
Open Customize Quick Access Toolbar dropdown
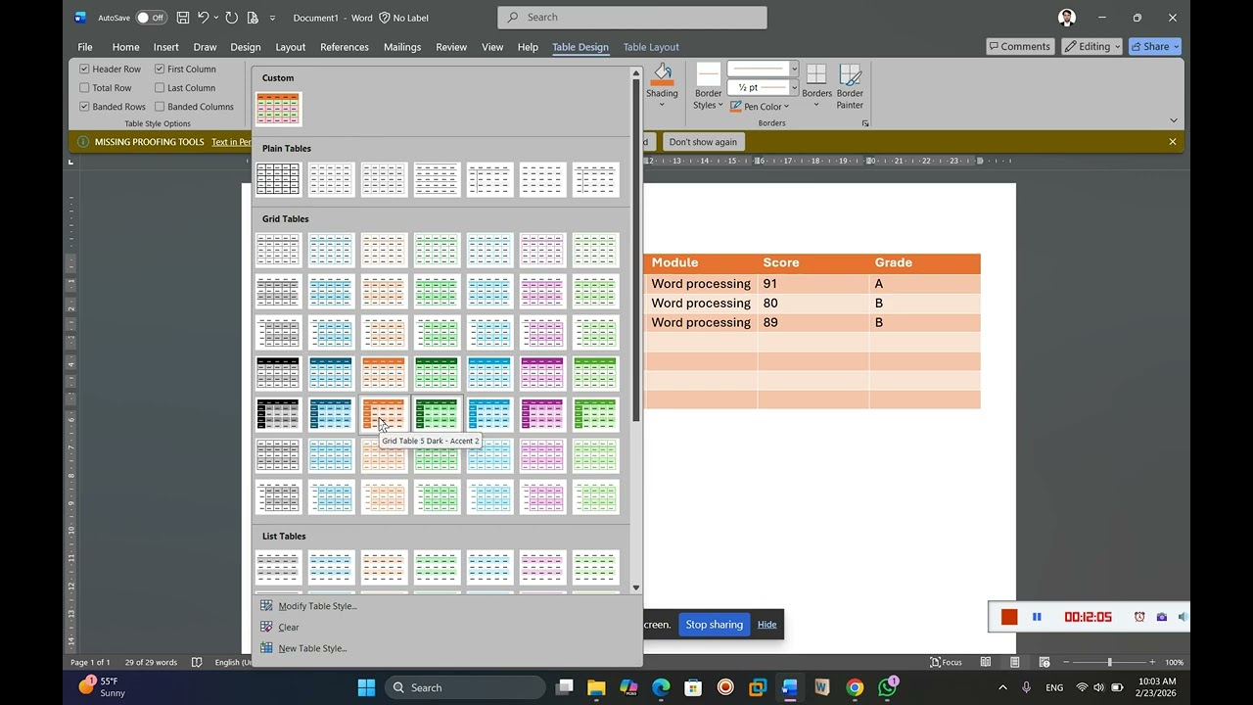coord(272,18)
